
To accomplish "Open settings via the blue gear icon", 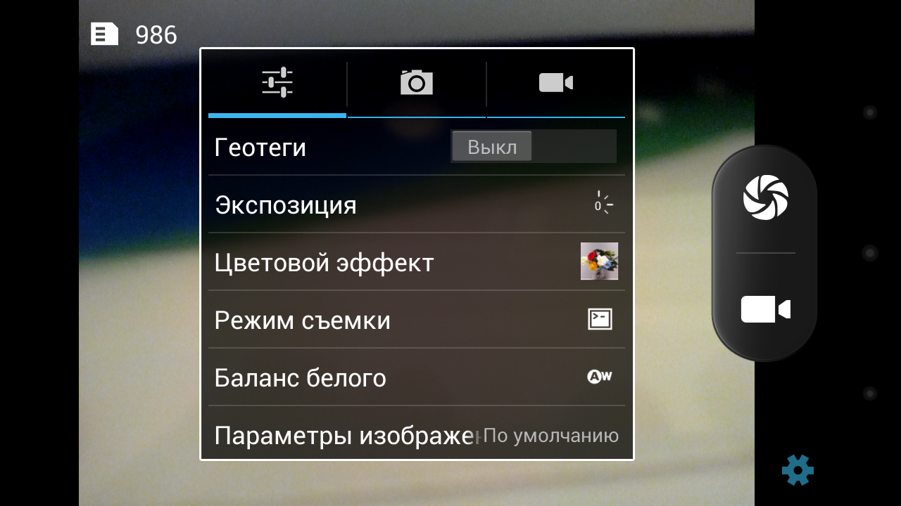I will pyautogui.click(x=798, y=469).
